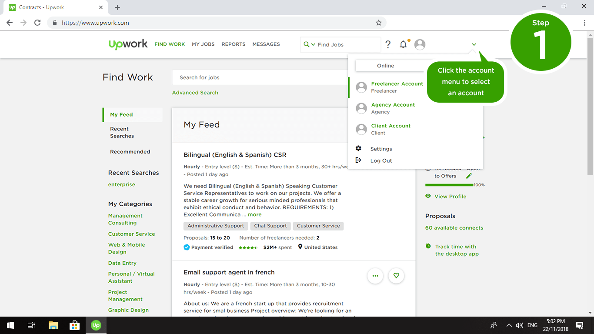594x334 pixels.
Task: Open more options on the French support job
Action: [375, 276]
